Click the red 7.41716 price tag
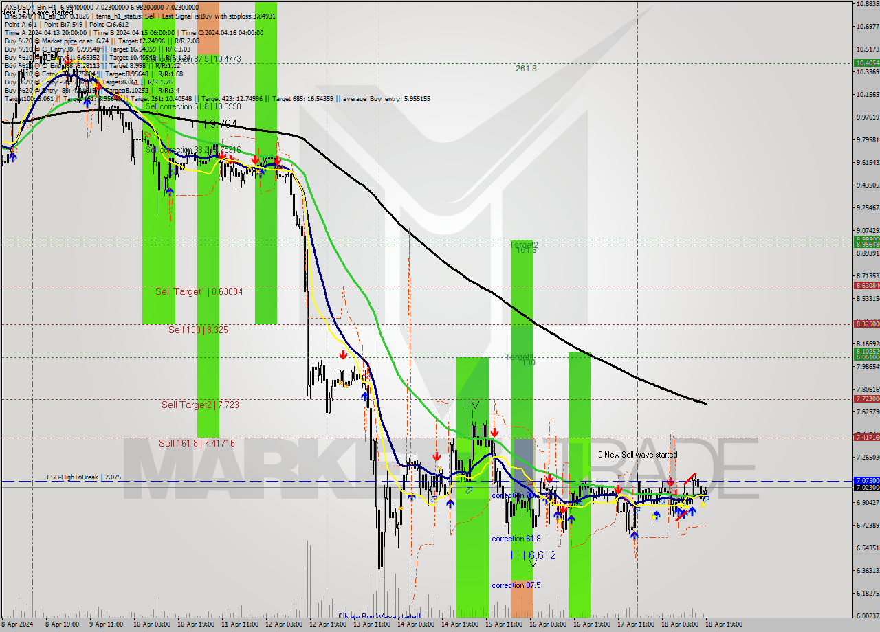This screenshot has height=632, width=880. coord(866,437)
